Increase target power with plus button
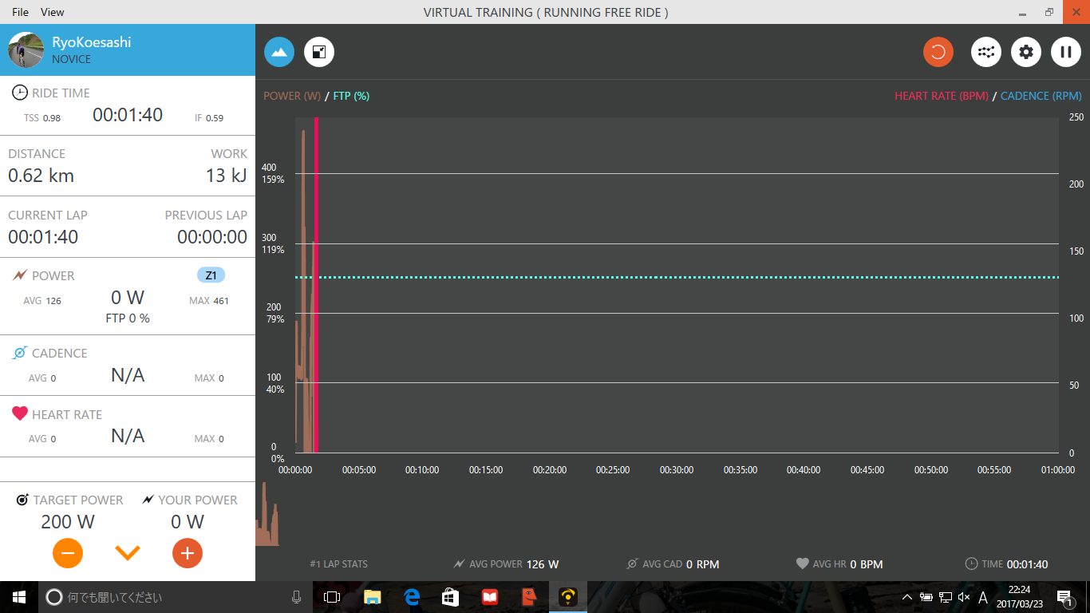This screenshot has height=613, width=1090. coord(188,553)
